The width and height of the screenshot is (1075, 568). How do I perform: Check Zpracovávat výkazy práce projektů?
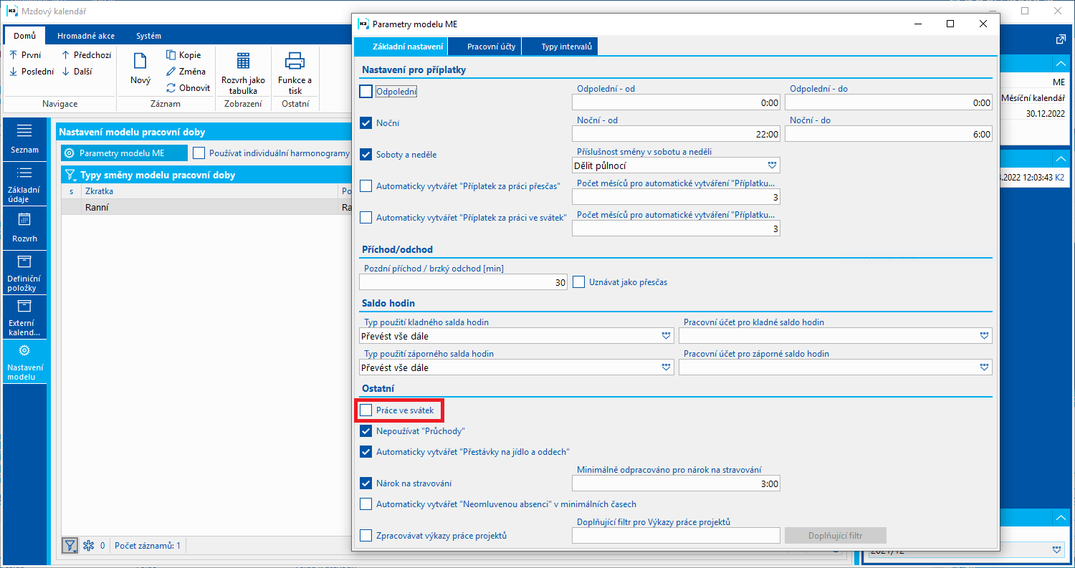366,535
